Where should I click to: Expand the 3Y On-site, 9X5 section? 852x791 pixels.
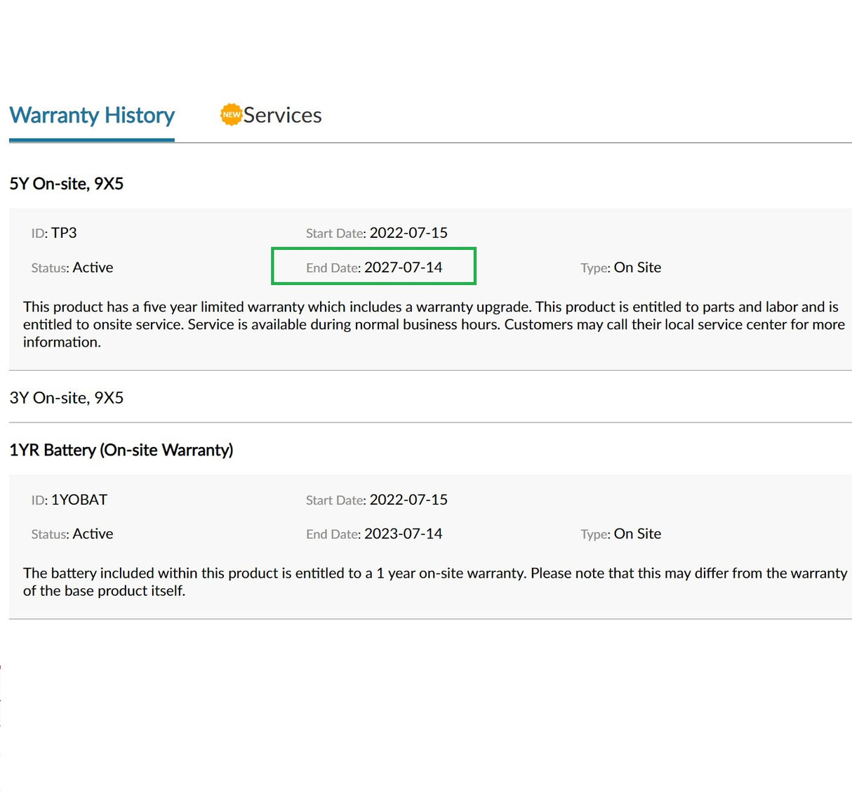pos(67,398)
